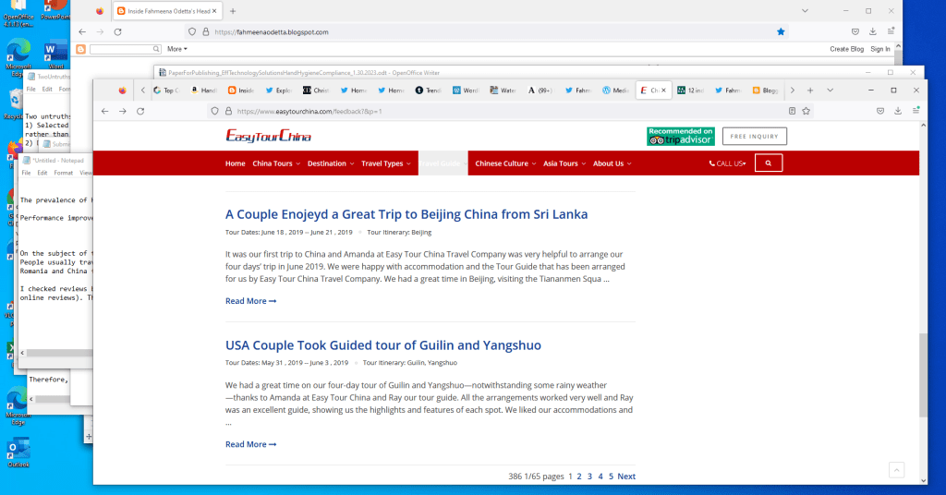Open the Firefox Downloads panel
This screenshot has width=946, height=495.
click(898, 111)
